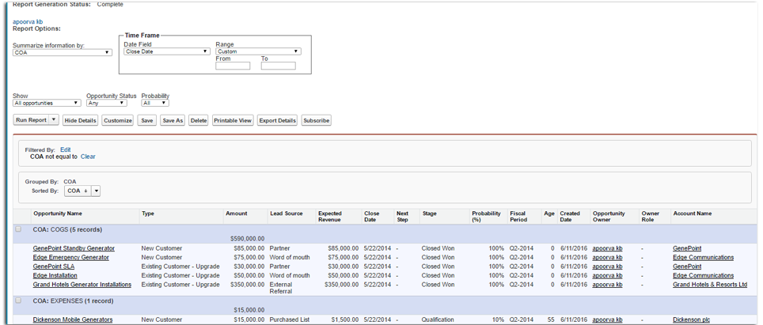Image resolution: width=763 pixels, height=325 pixels.
Task: Open the Opportunity Status dropdown
Action: [106, 103]
